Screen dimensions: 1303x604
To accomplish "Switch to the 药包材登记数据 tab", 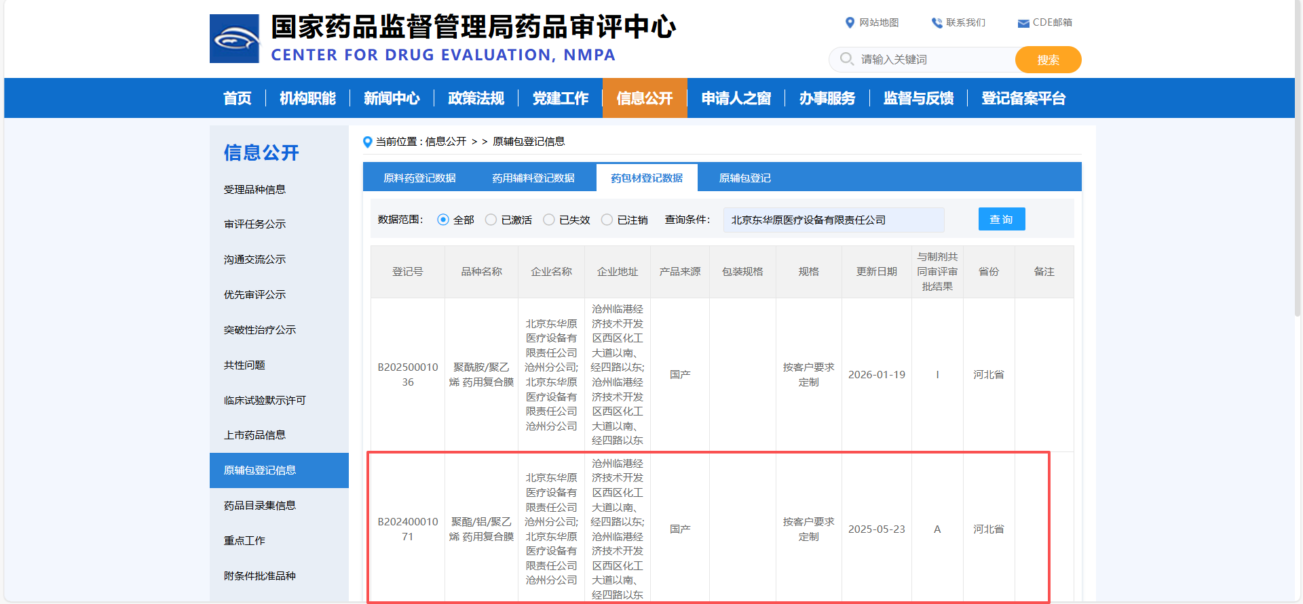I will tap(647, 178).
